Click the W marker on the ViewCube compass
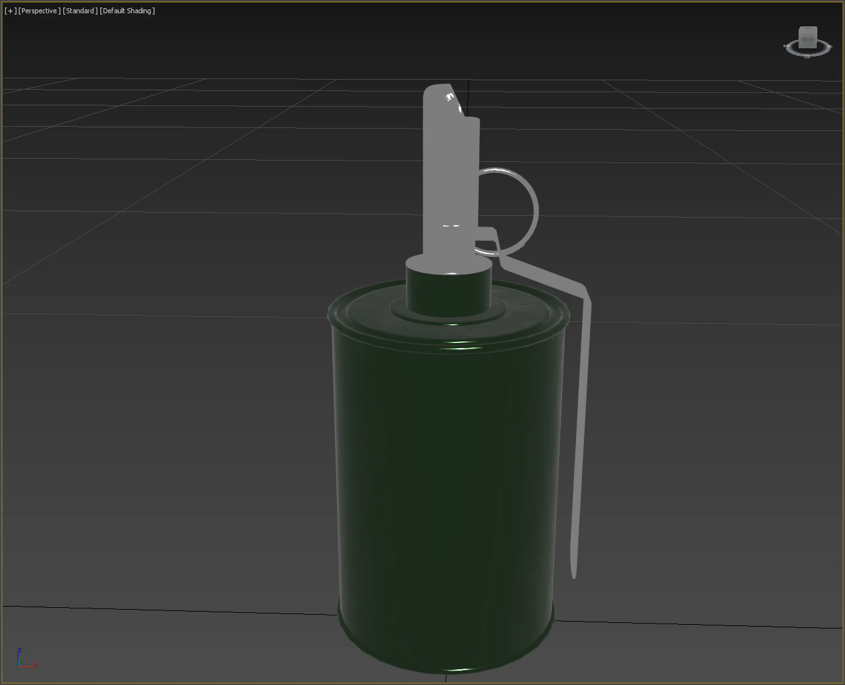The image size is (845, 685). point(787,46)
